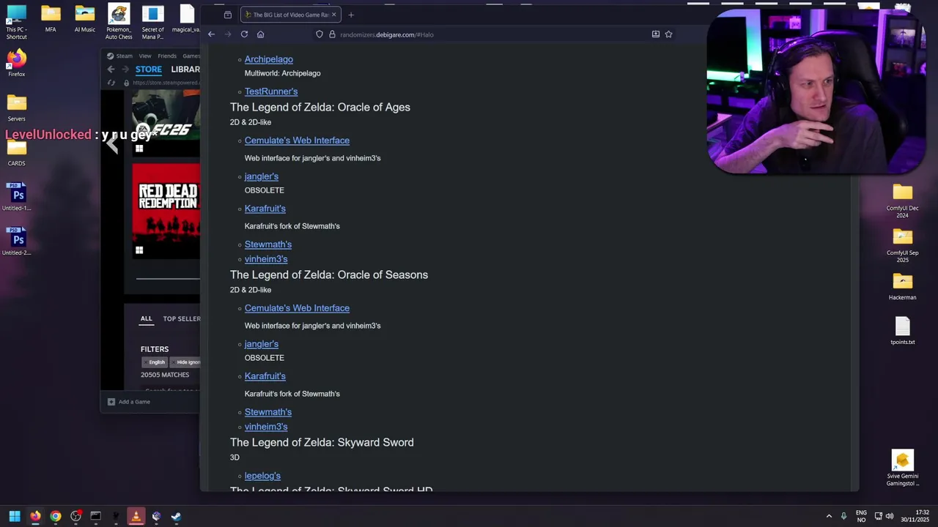
Task: Close the BIG List of Video Game tab
Action: point(334,15)
